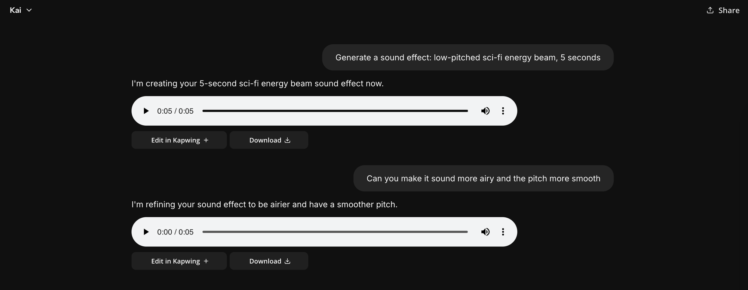Click the plus icon on Edit in Kapwing
This screenshot has height=290, width=748.
click(206, 140)
